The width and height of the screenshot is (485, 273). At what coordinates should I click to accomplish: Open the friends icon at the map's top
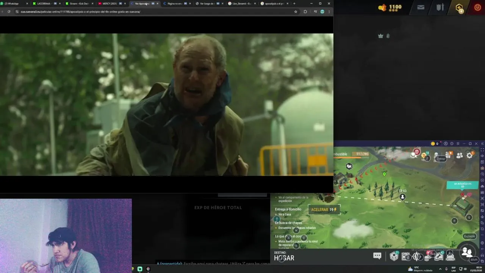459,155
